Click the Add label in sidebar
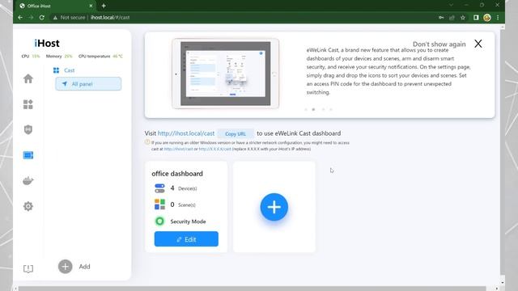 pos(84,267)
